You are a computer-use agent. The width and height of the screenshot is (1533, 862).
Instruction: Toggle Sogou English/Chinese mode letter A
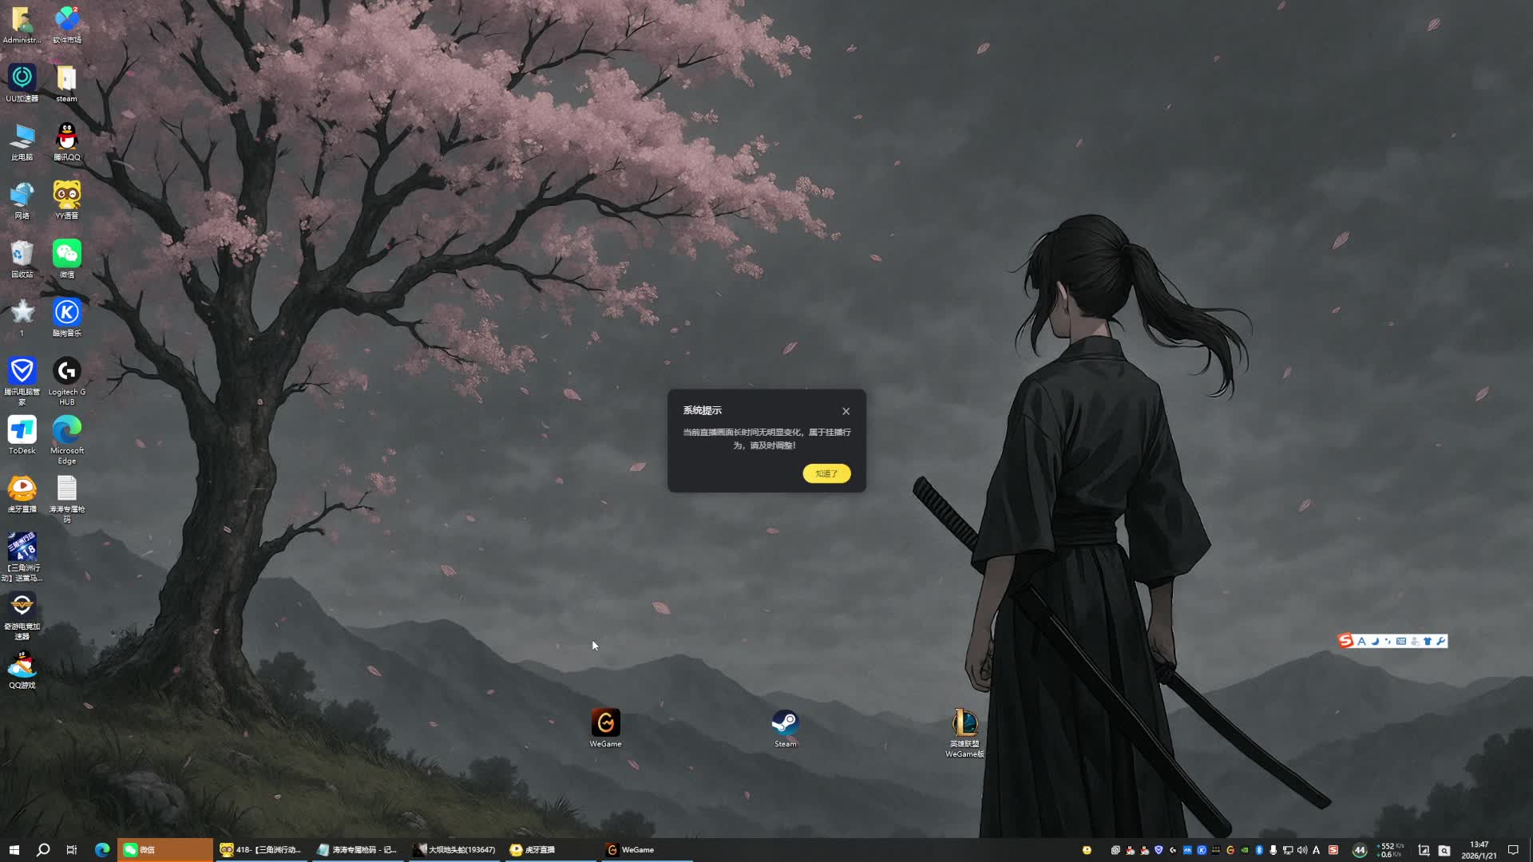(x=1361, y=641)
